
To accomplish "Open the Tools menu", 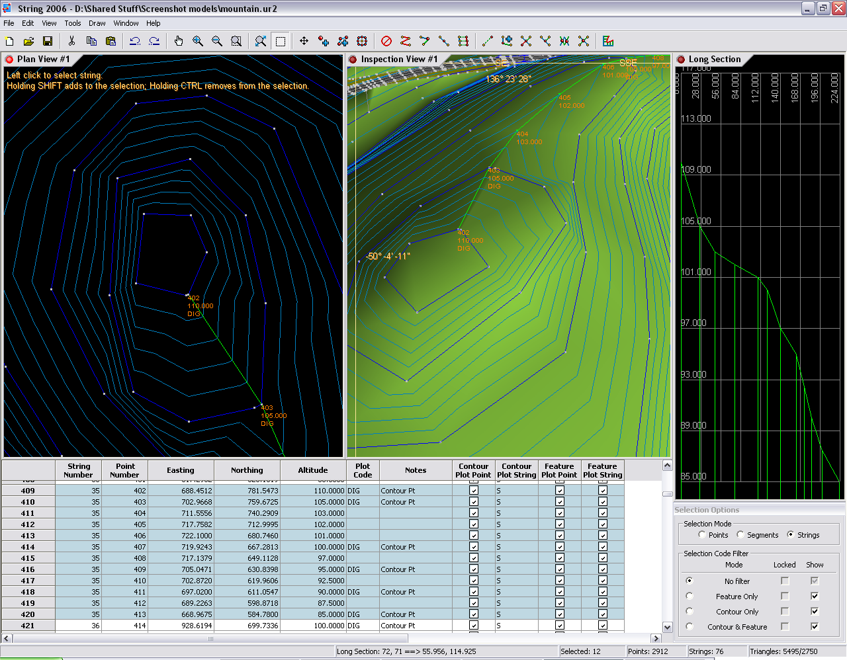I will coord(73,23).
